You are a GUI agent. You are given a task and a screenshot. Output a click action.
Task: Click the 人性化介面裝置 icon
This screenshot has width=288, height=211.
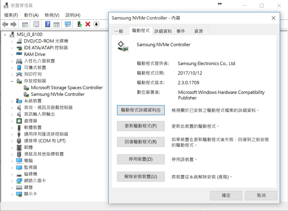(19, 61)
